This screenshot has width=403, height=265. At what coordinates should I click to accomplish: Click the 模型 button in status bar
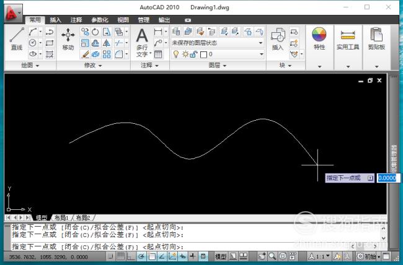[x=221, y=256]
